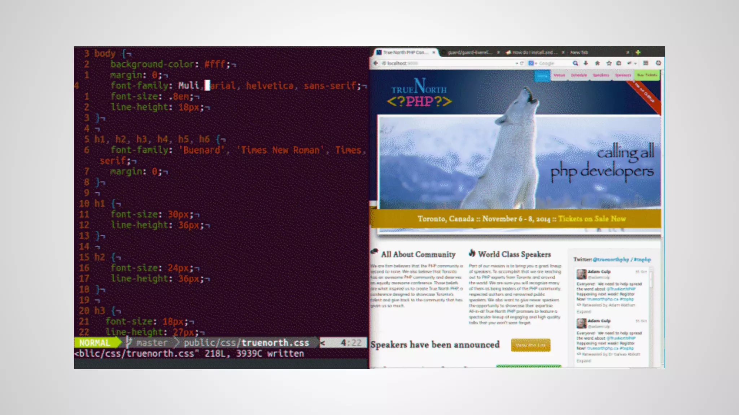This screenshot has width=739, height=415.
Task: Open the hamburger menu icon
Action: 646,63
